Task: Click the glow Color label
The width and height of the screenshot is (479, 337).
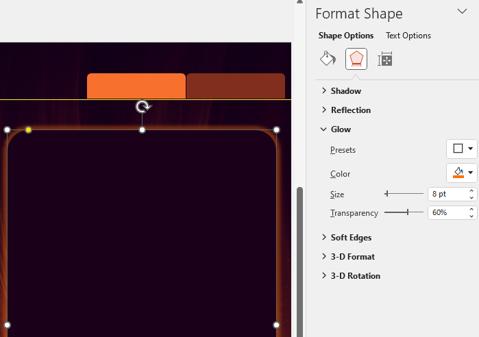Action: point(340,174)
